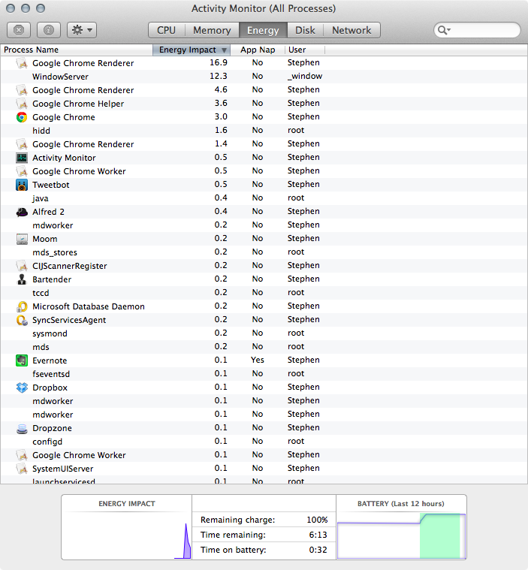Switch to the CPU tab
Viewport: 528px width, 570px height.
[166, 30]
